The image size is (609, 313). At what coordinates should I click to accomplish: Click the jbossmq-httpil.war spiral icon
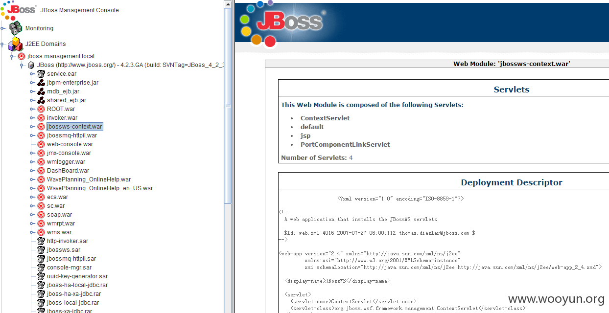tap(41, 135)
